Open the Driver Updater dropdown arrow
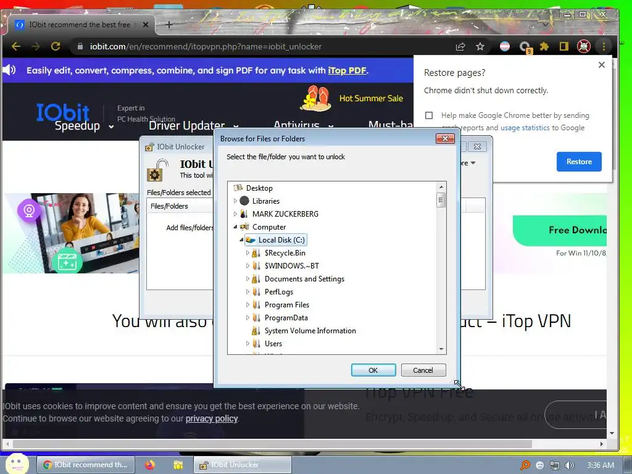This screenshot has width=632, height=474. pos(236,126)
